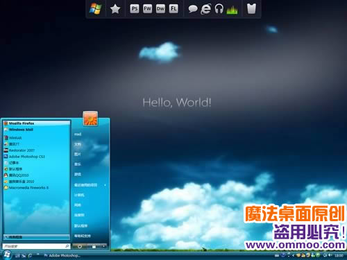Image resolution: width=347 pixels, height=260 pixels.
Task: Launch Macromedia Fireworks 8 from Start menu
Action: (x=37, y=188)
